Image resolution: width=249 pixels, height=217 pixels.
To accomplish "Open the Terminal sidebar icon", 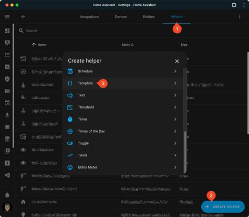I will [x=7, y=163].
